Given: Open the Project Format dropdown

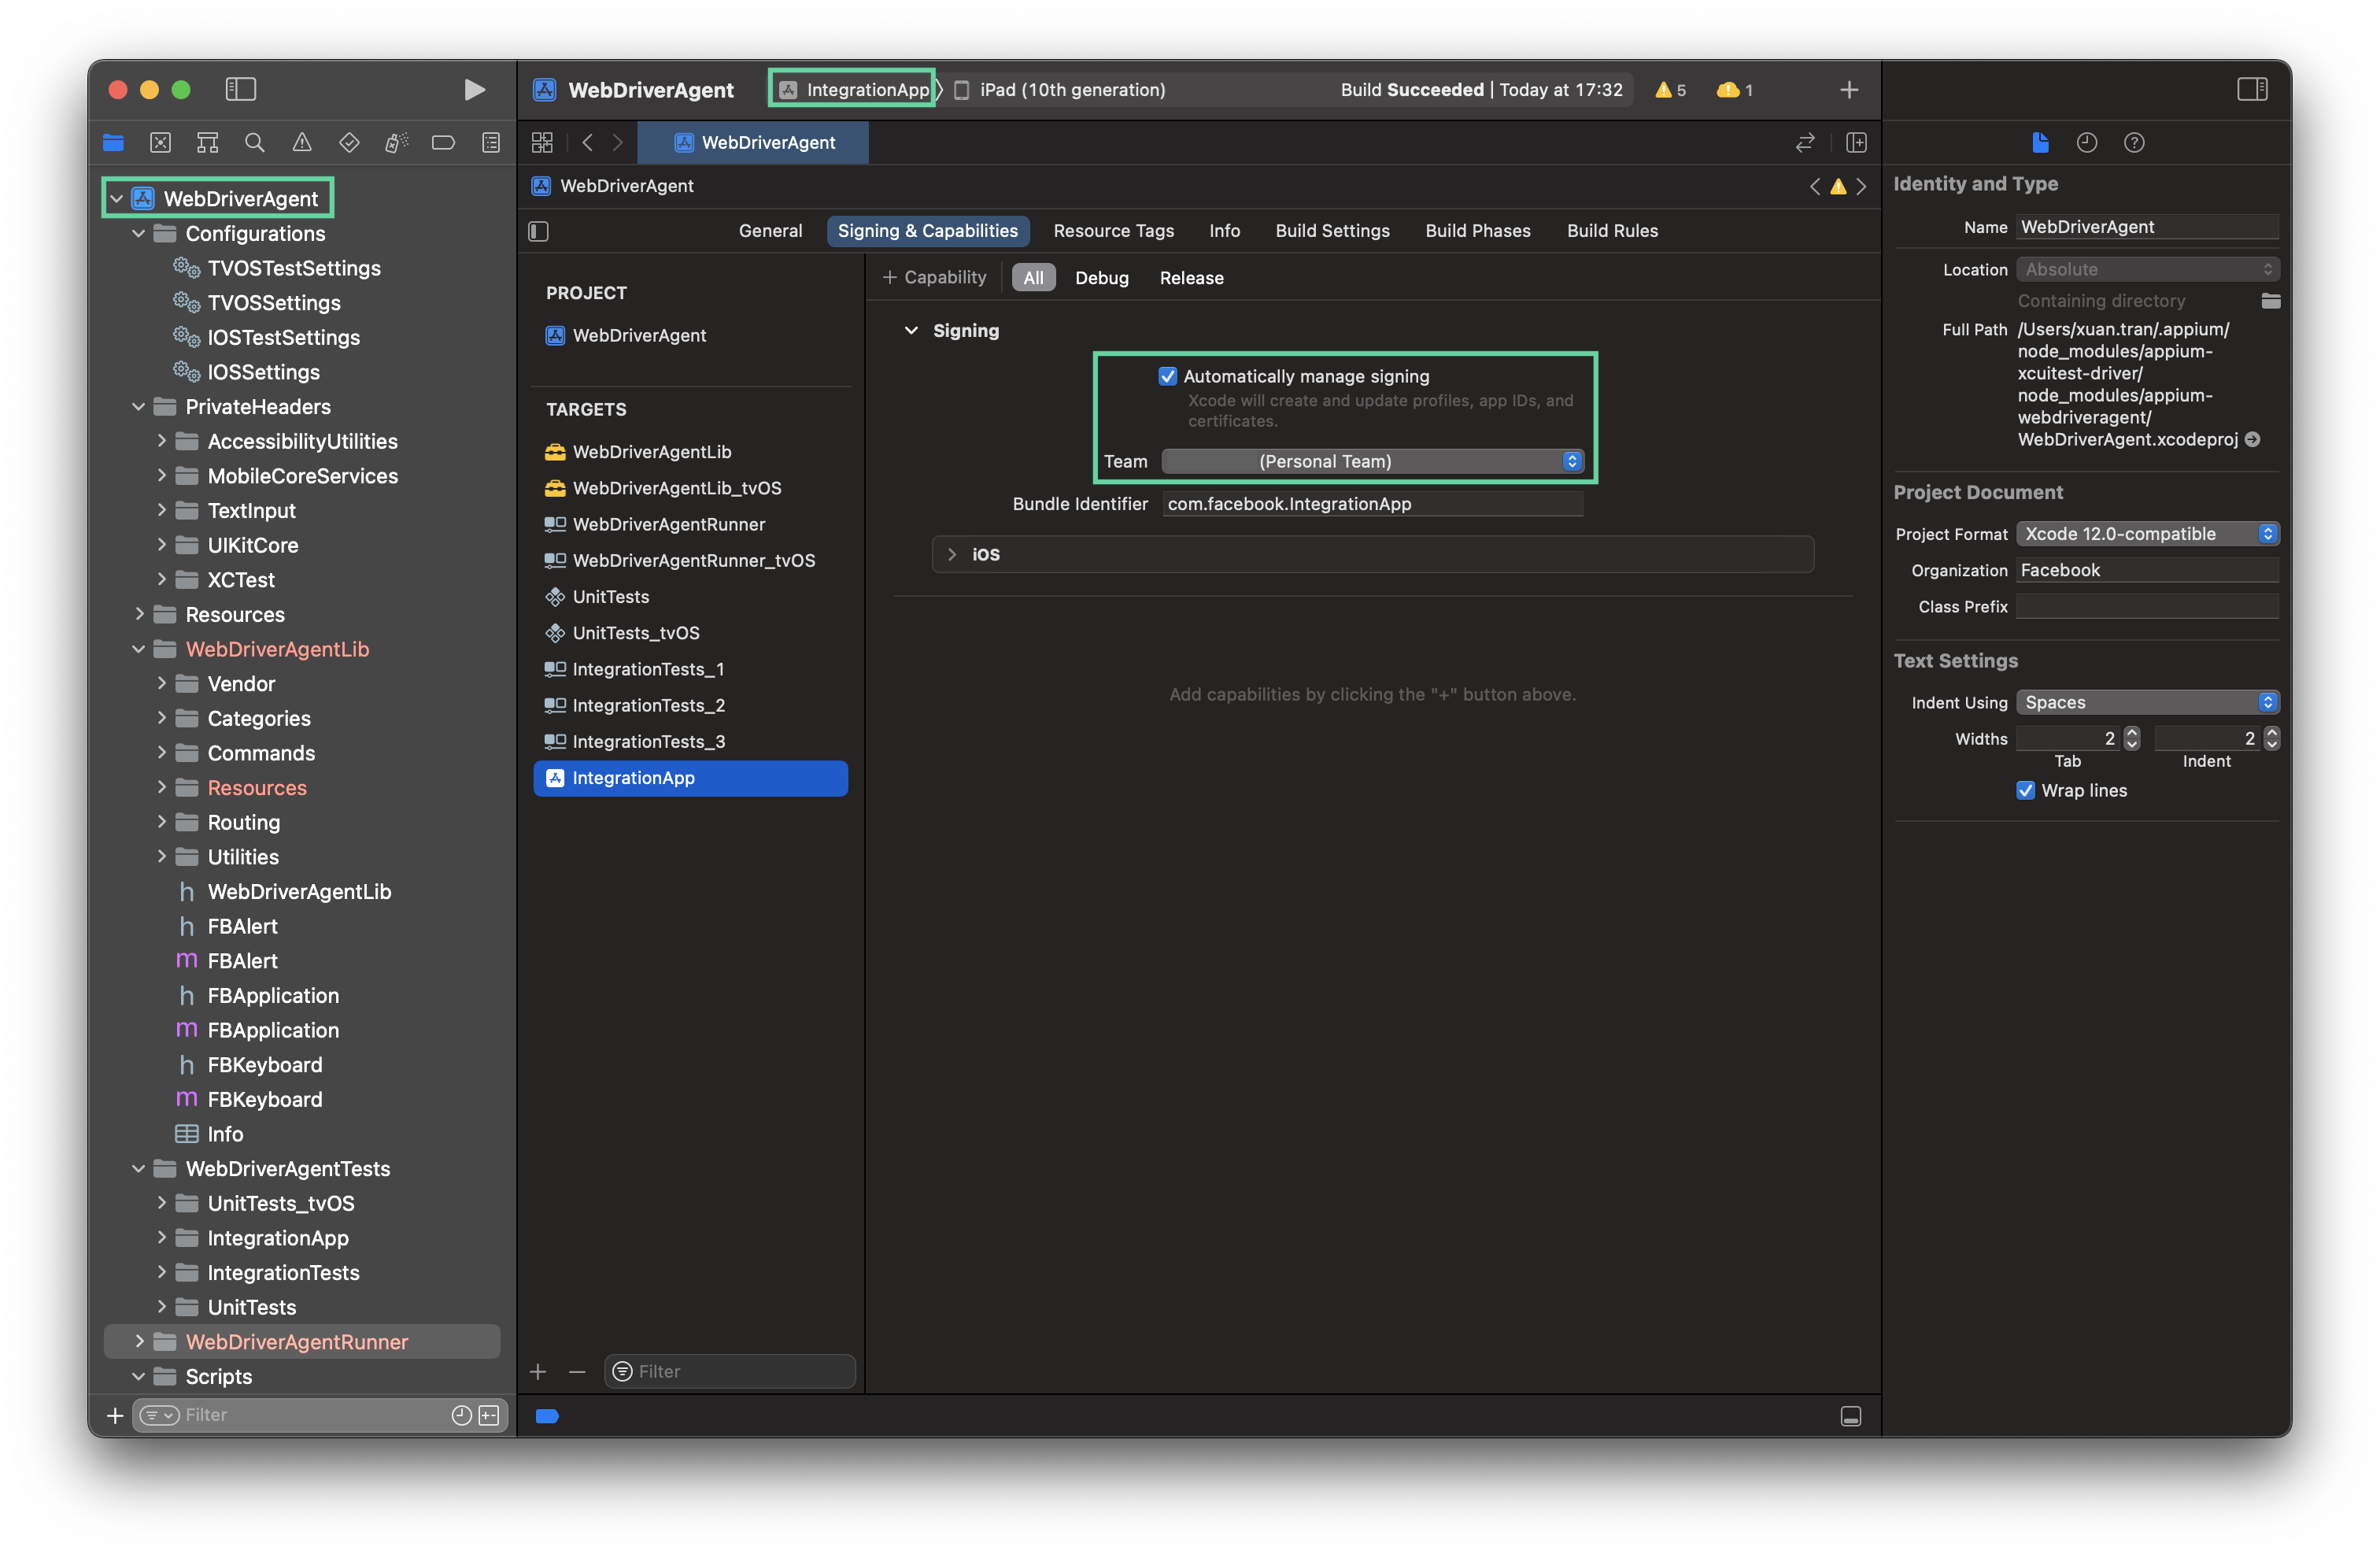Looking at the screenshot, I should (2147, 534).
